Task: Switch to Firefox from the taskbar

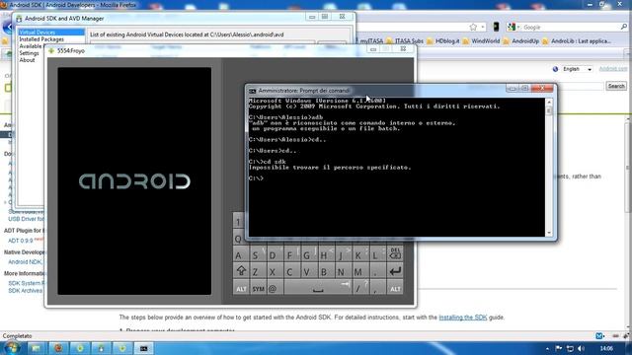Action: tap(58, 348)
